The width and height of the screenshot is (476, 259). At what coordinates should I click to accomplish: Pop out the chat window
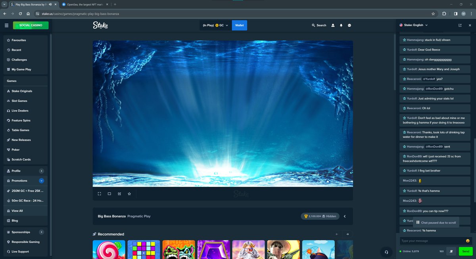460,25
